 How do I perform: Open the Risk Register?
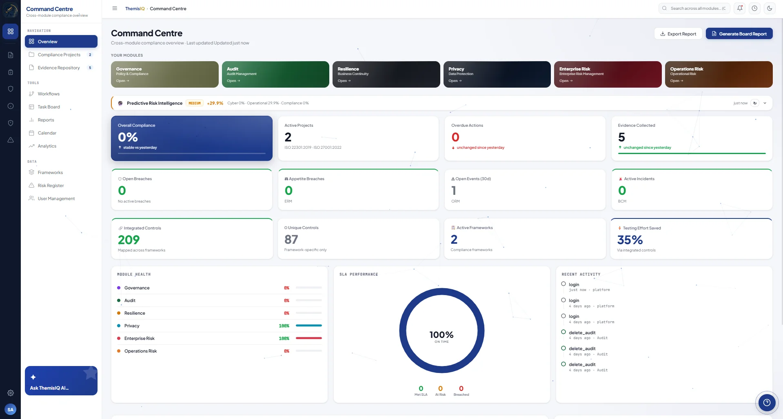click(x=61, y=185)
